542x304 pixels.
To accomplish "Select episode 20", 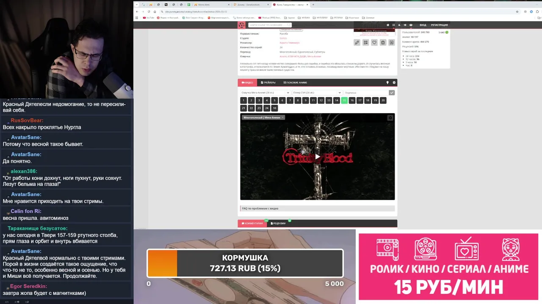I will coord(383,100).
